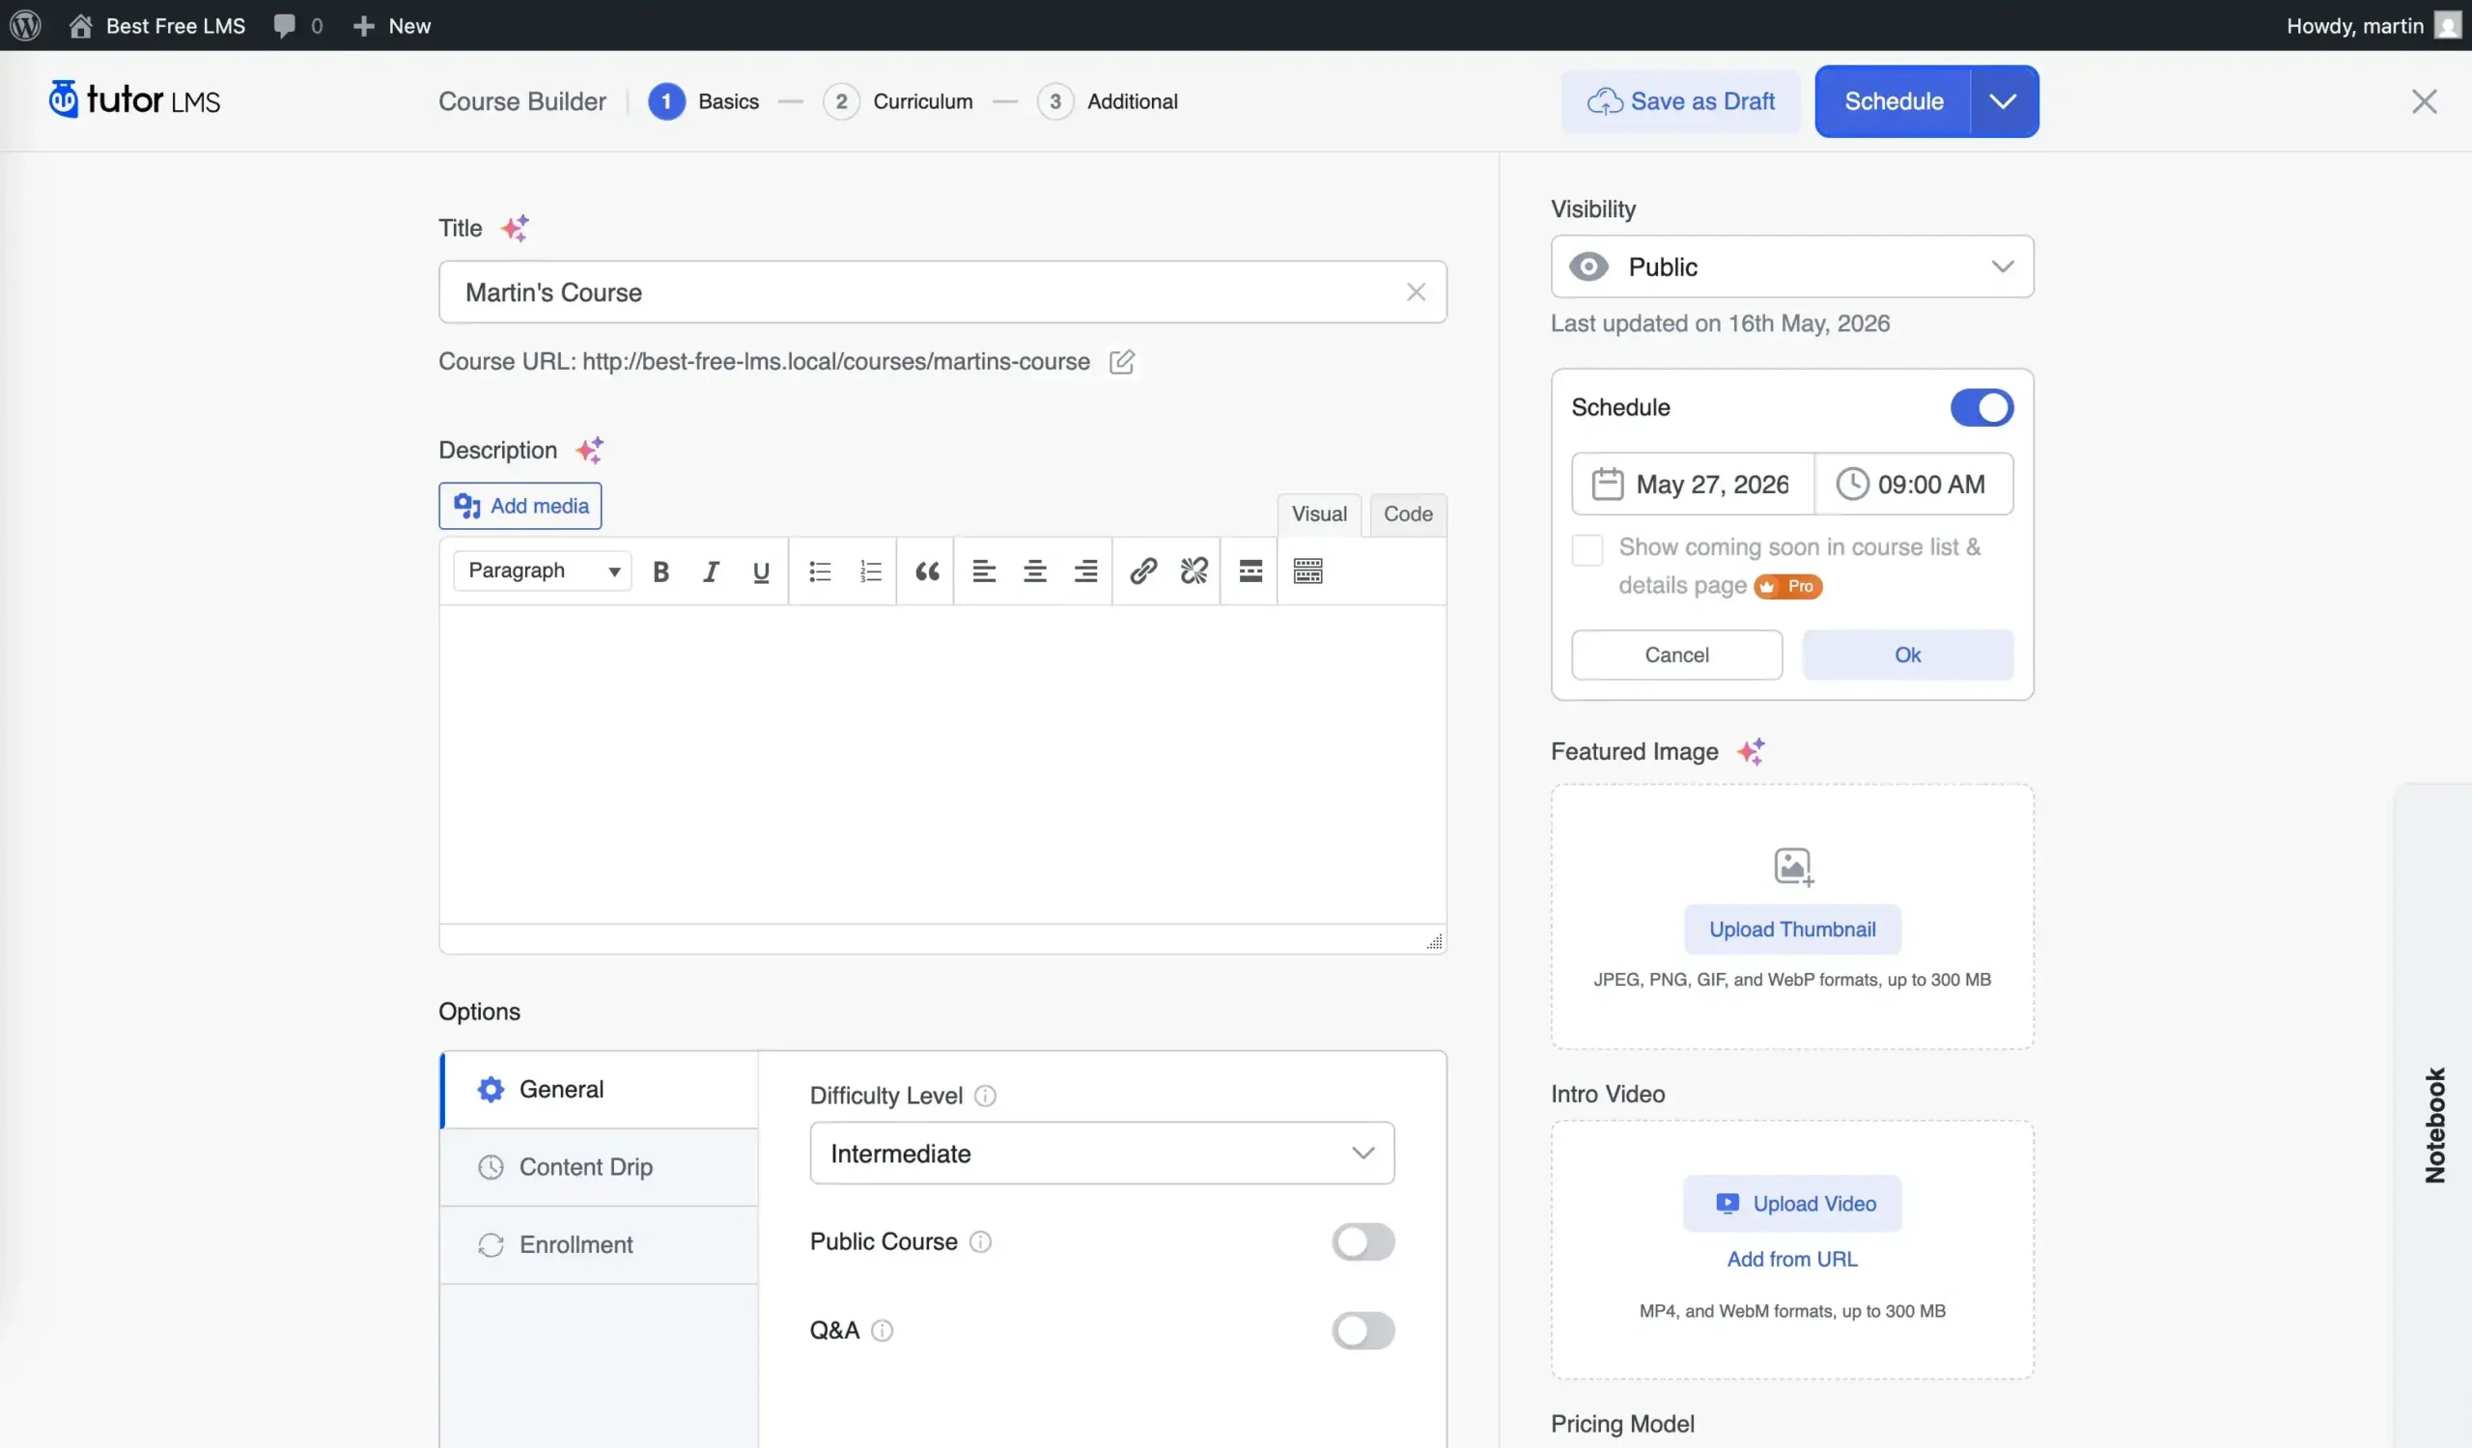
Task: Insert numbered list
Action: pos(870,571)
